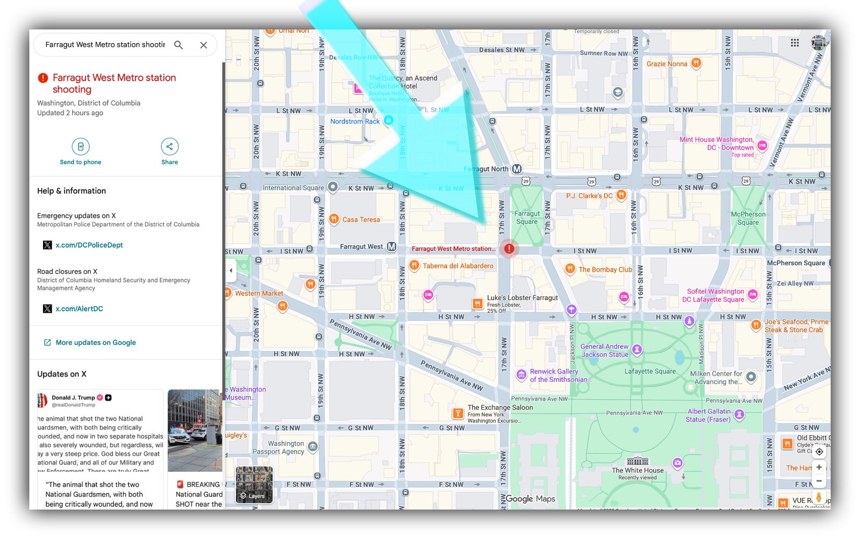Open the Layers map view switcher

pos(254,485)
